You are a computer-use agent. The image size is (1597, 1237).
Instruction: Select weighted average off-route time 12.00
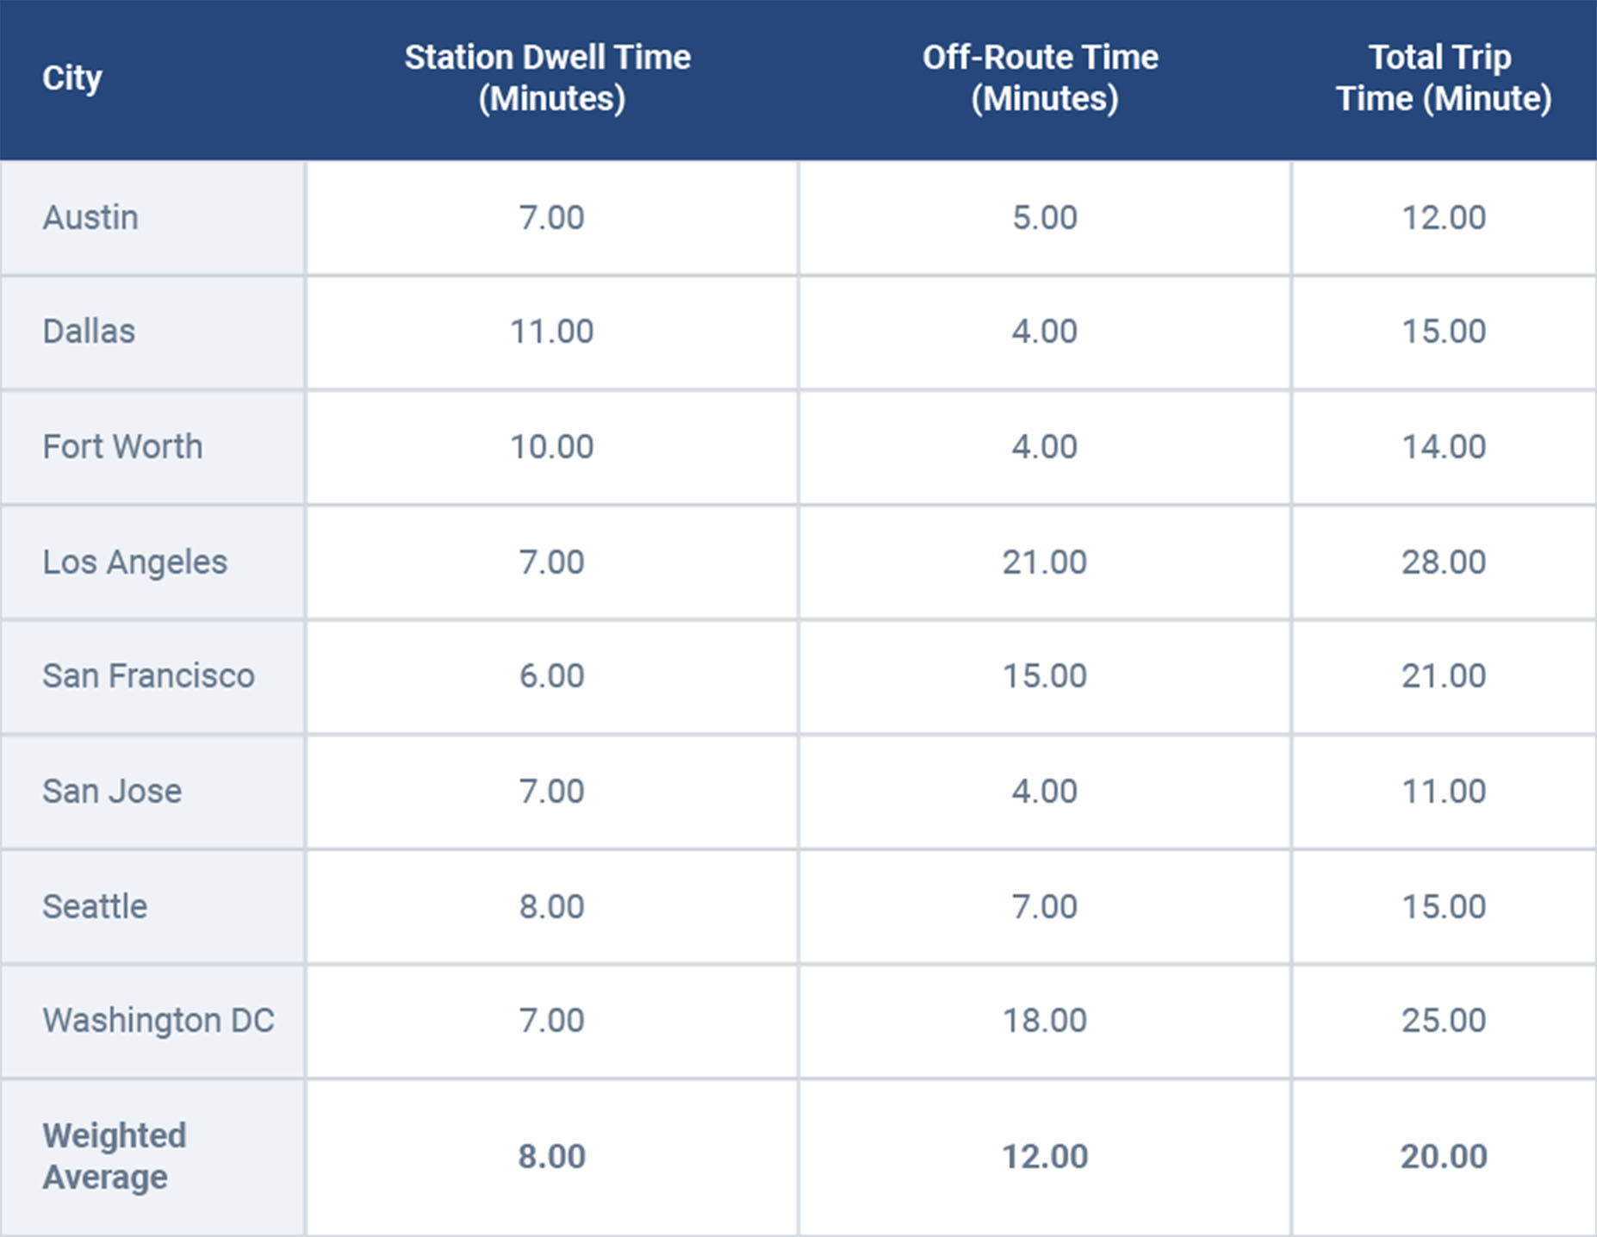pos(1044,1156)
